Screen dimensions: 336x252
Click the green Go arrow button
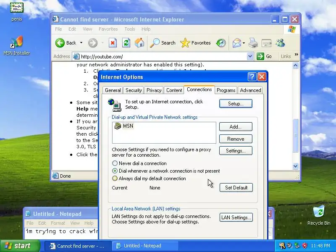[x=260, y=56]
